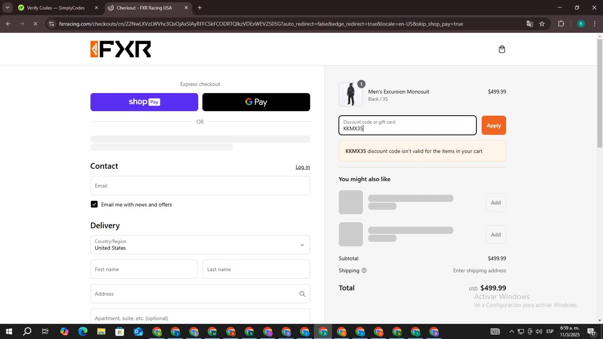The image size is (603, 339).
Task: Click the address search magnifier icon
Action: (x=302, y=294)
